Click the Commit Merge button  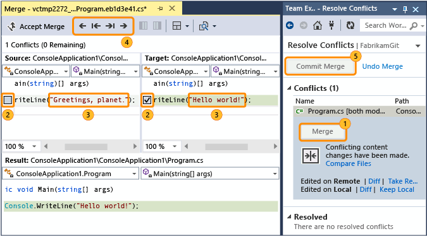click(x=320, y=66)
